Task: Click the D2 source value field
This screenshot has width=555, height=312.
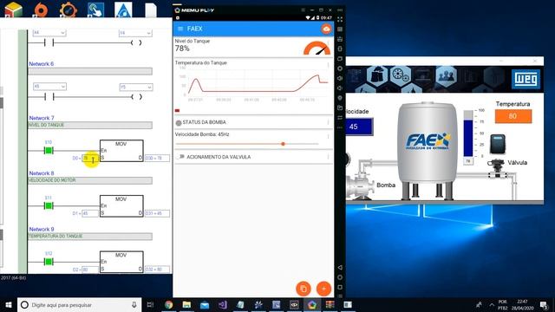Action: pos(90,270)
